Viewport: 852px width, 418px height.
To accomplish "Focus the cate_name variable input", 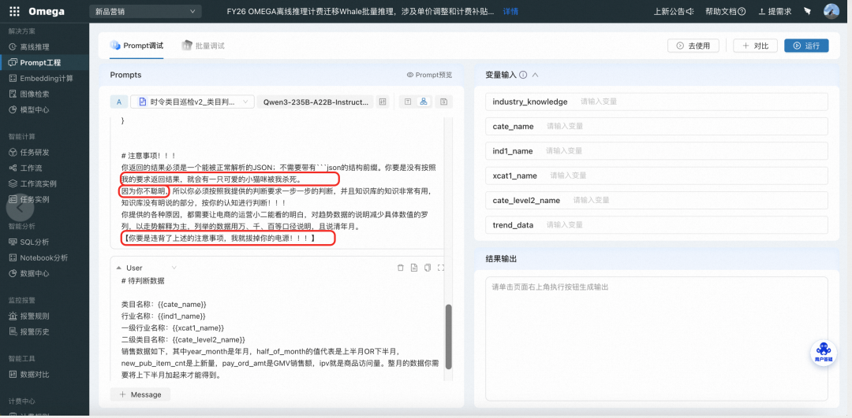I will 656,126.
